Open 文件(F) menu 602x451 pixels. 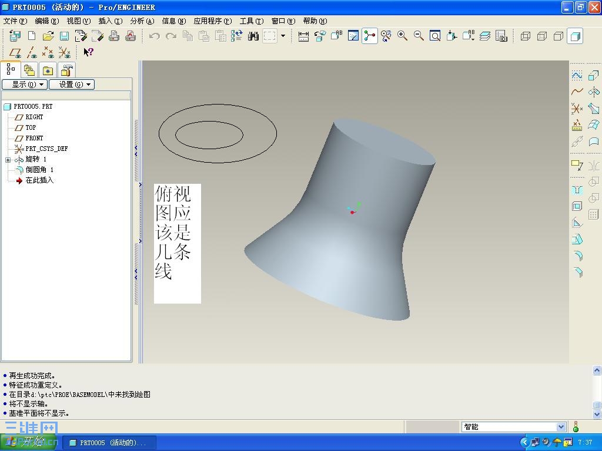[x=15, y=21]
